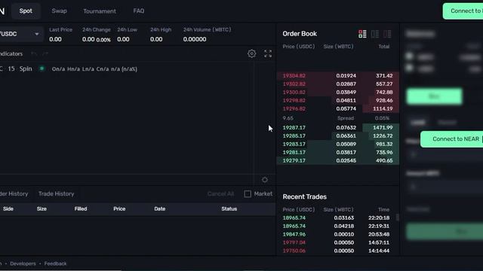Click the Filled column header
The image size is (483, 271).
[x=81, y=209]
